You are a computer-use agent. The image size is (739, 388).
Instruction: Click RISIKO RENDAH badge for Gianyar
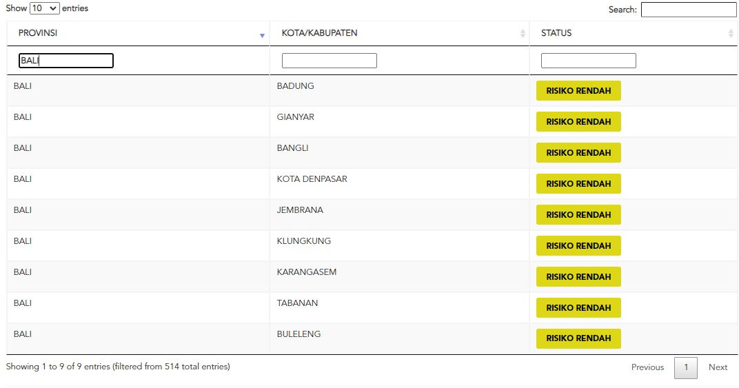tap(578, 122)
